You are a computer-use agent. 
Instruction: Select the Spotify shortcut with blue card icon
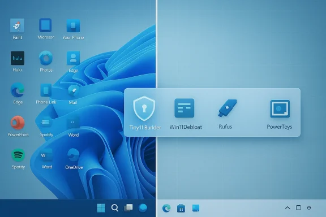coord(46,123)
